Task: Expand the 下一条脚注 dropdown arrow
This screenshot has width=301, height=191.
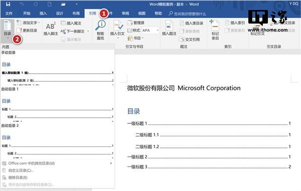Action: point(88,31)
